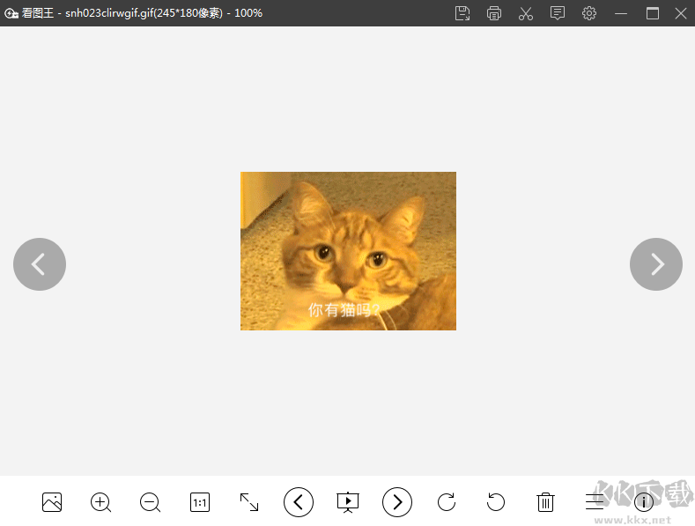Open settings via the gear icon
The image size is (695, 526).
coord(589,13)
